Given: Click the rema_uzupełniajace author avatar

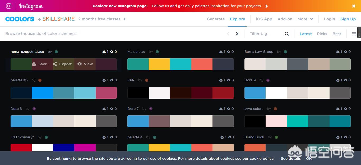Looking at the screenshot, I should [x=56, y=52].
